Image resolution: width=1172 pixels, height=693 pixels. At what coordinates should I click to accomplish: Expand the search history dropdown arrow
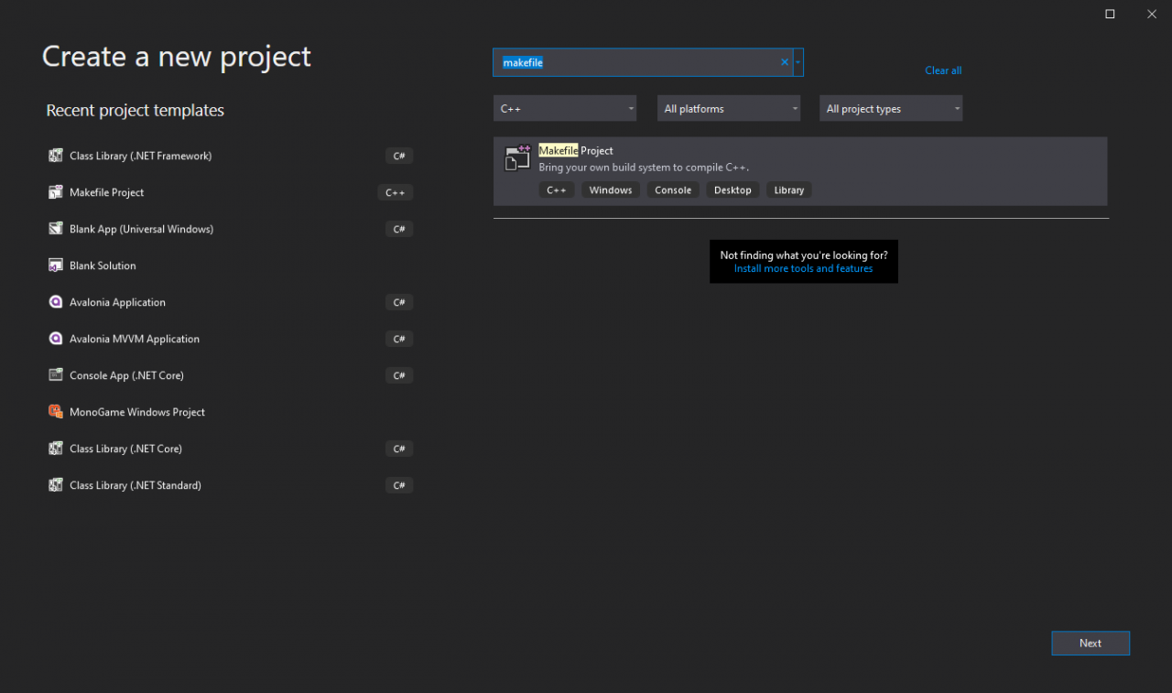click(798, 62)
